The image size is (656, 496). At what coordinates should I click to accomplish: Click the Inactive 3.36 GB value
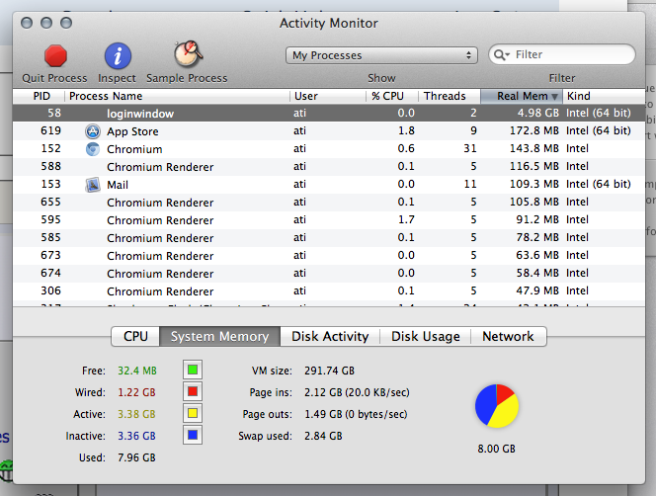coord(136,436)
